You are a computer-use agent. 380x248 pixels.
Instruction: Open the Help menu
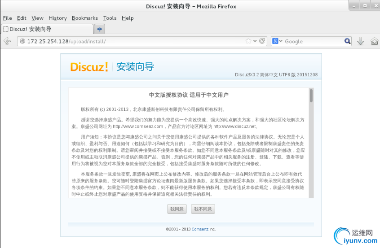(x=128, y=18)
